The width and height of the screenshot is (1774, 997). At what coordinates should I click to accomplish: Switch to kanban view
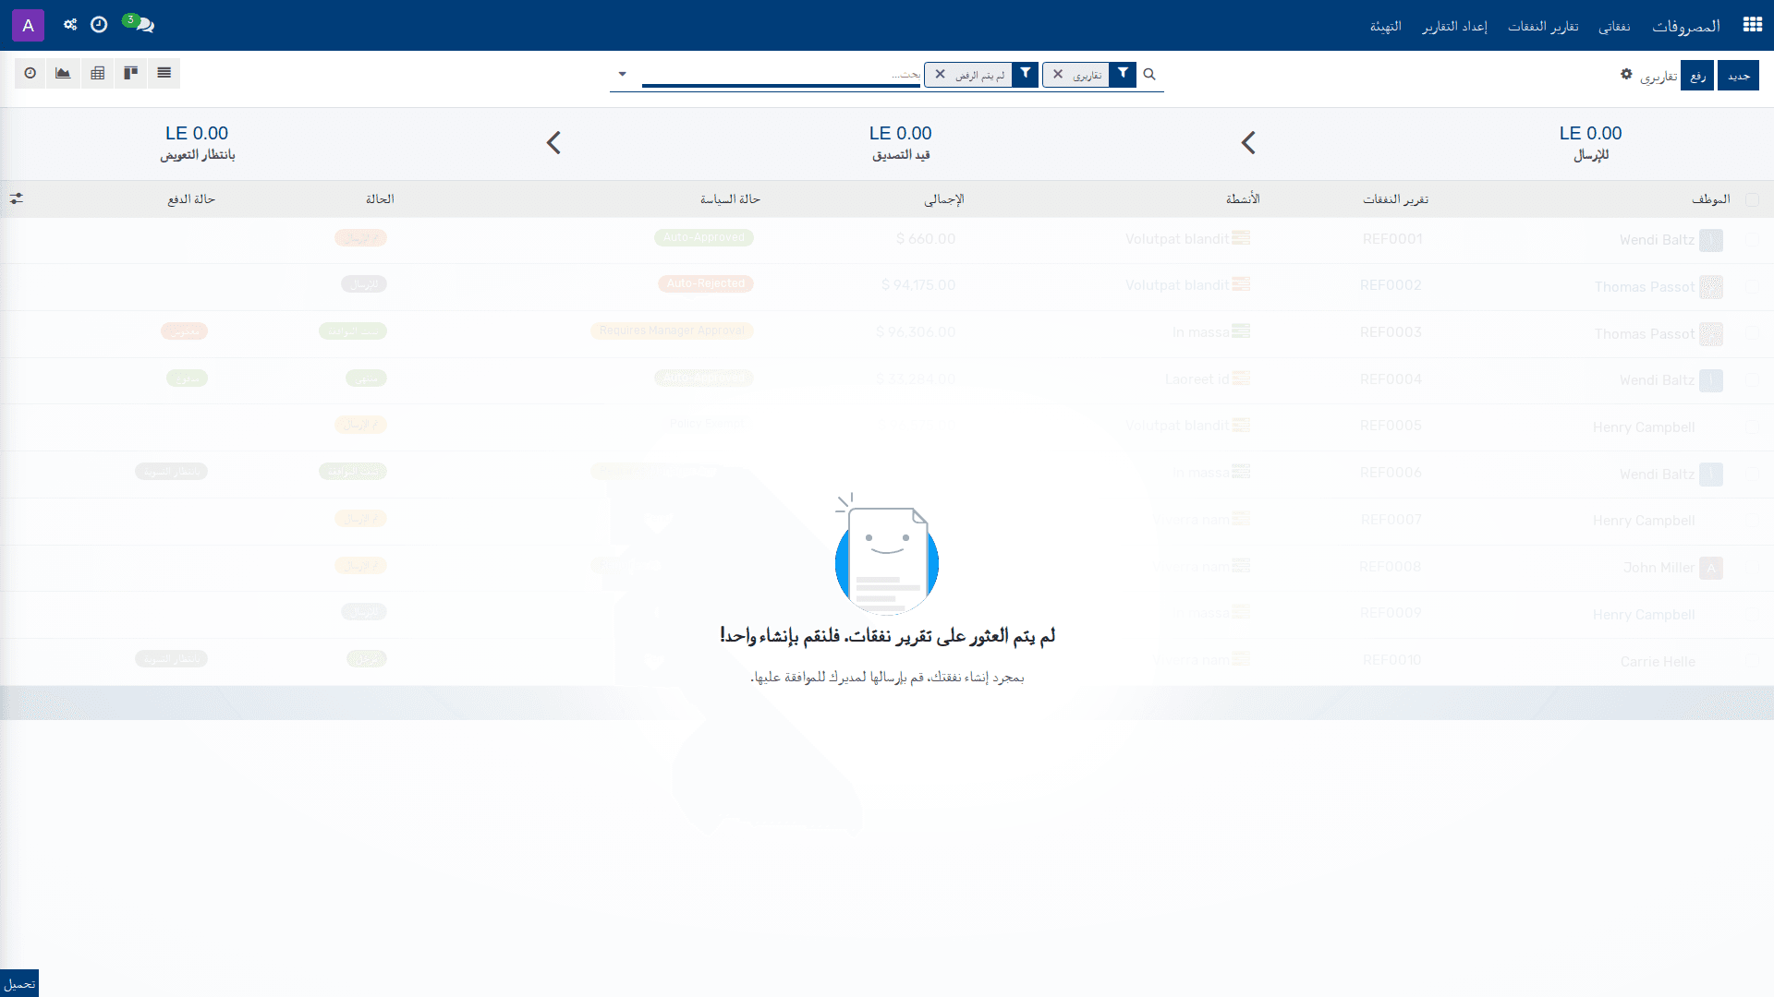click(x=131, y=73)
